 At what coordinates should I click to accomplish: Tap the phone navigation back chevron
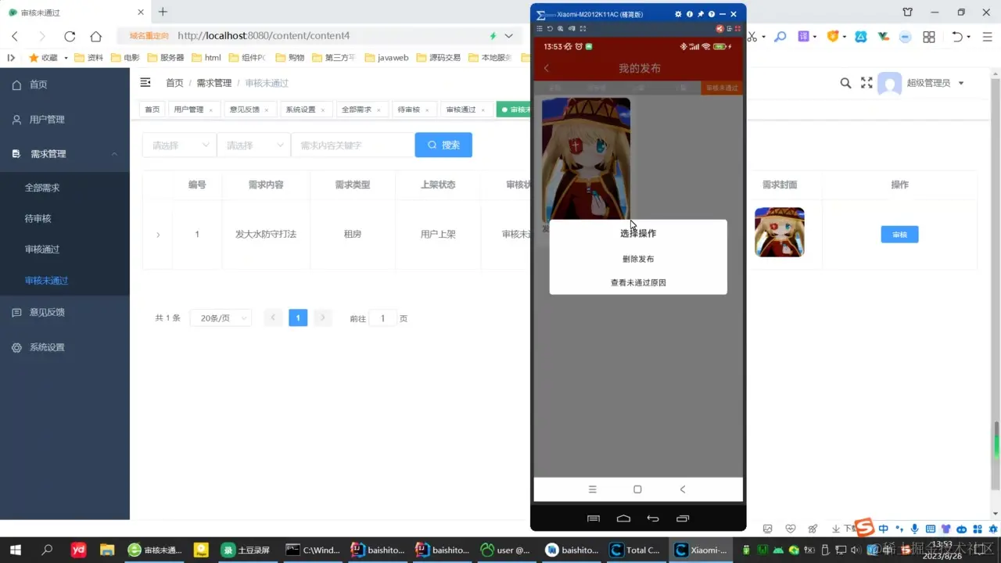[683, 489]
